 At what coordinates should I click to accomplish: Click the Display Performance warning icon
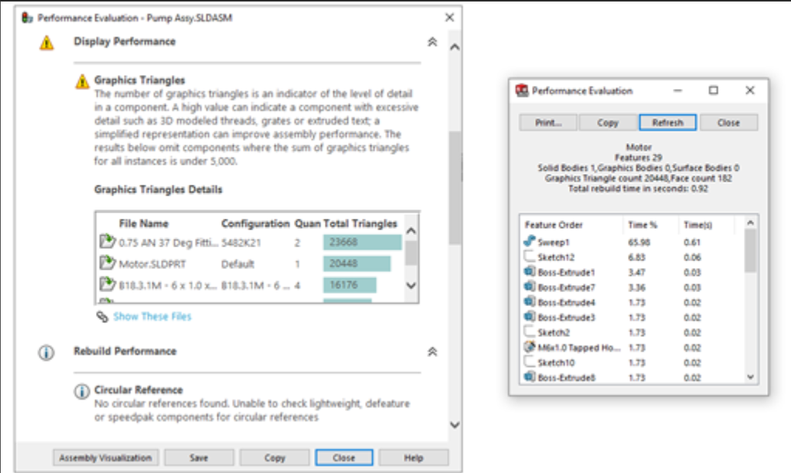(46, 43)
